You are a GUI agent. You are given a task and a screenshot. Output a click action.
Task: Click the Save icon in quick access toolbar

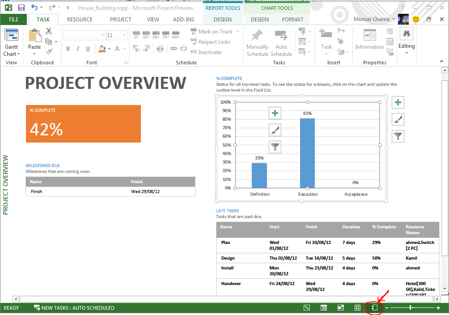click(21, 8)
